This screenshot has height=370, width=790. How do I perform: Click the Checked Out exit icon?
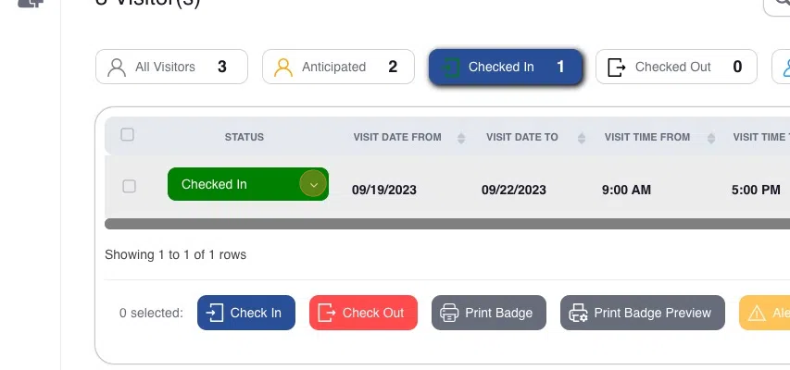tap(617, 68)
